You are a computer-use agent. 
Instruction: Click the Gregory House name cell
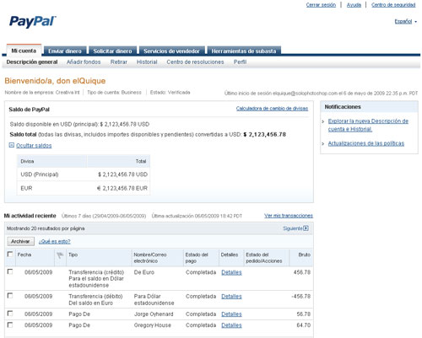[152, 325]
